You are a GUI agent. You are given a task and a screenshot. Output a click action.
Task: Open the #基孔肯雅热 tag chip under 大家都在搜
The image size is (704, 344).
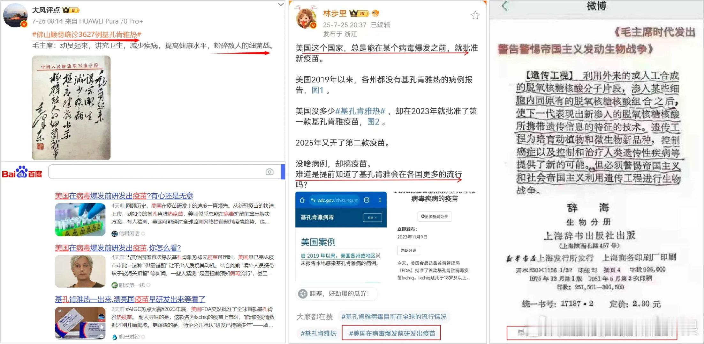318,333
